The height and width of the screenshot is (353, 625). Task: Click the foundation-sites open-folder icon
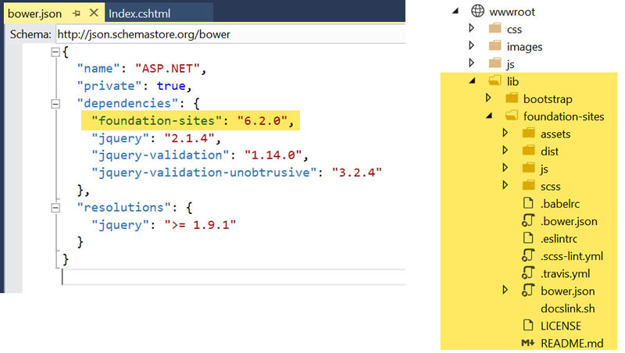512,116
